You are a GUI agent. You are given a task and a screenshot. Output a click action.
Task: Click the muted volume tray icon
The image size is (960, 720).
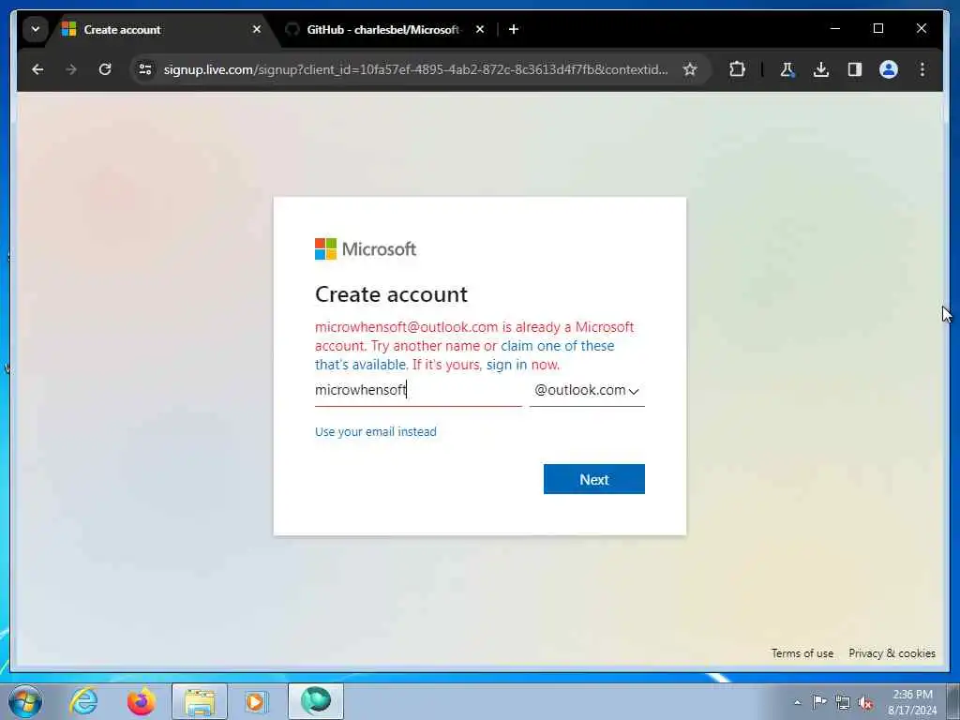tap(865, 702)
